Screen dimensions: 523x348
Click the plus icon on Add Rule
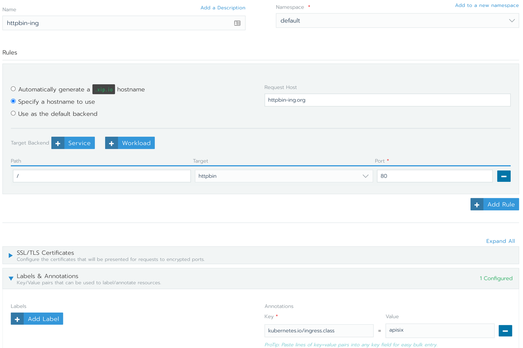pos(477,205)
